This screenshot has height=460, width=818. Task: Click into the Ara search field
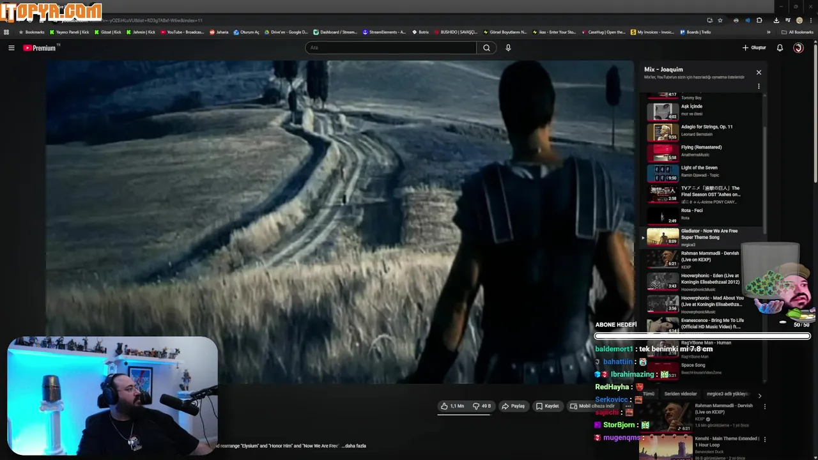click(390, 48)
